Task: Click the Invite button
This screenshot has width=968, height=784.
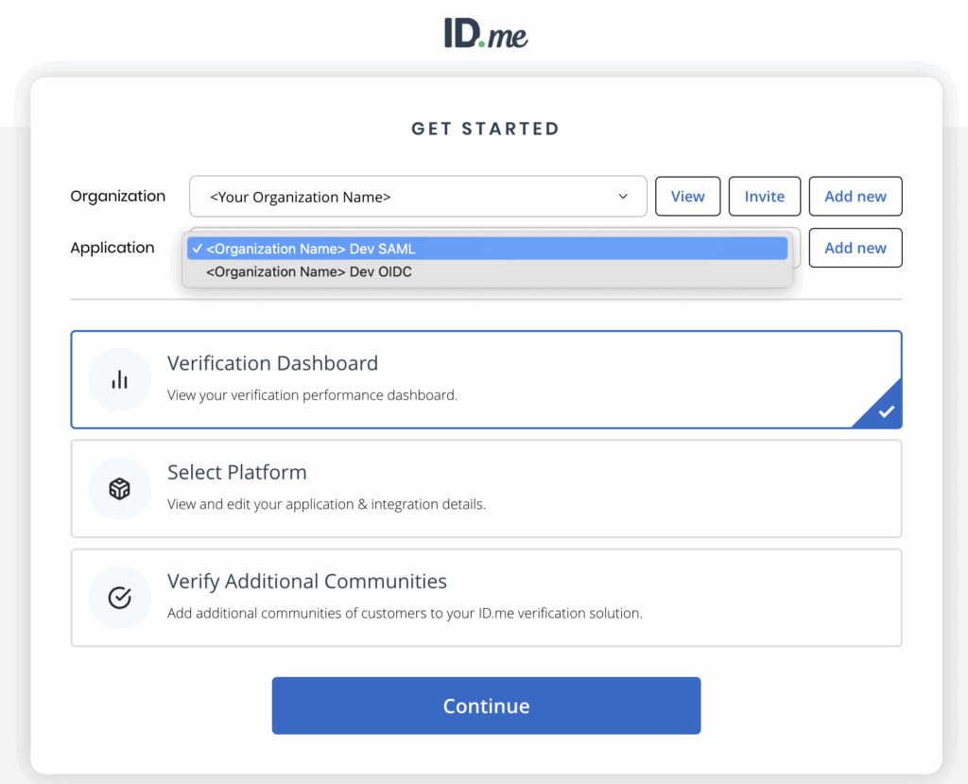Action: coord(764,197)
